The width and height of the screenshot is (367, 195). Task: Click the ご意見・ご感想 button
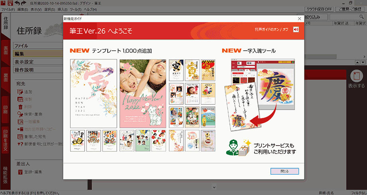350,9
